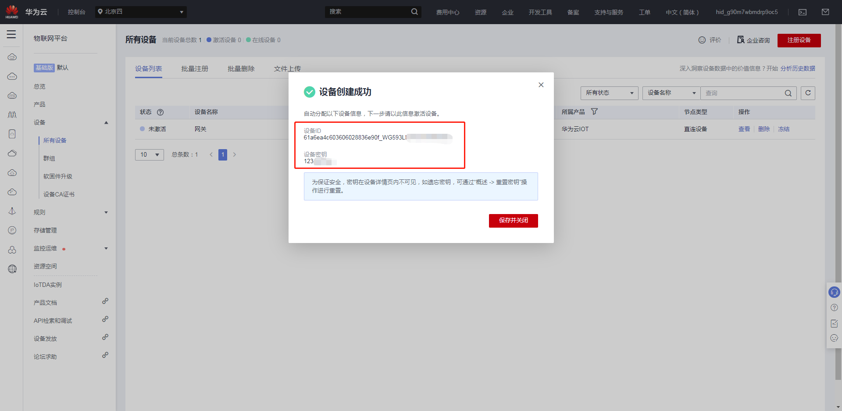The image size is (842, 411).
Task: Click the Huawei Cloud logo
Action: (12, 12)
